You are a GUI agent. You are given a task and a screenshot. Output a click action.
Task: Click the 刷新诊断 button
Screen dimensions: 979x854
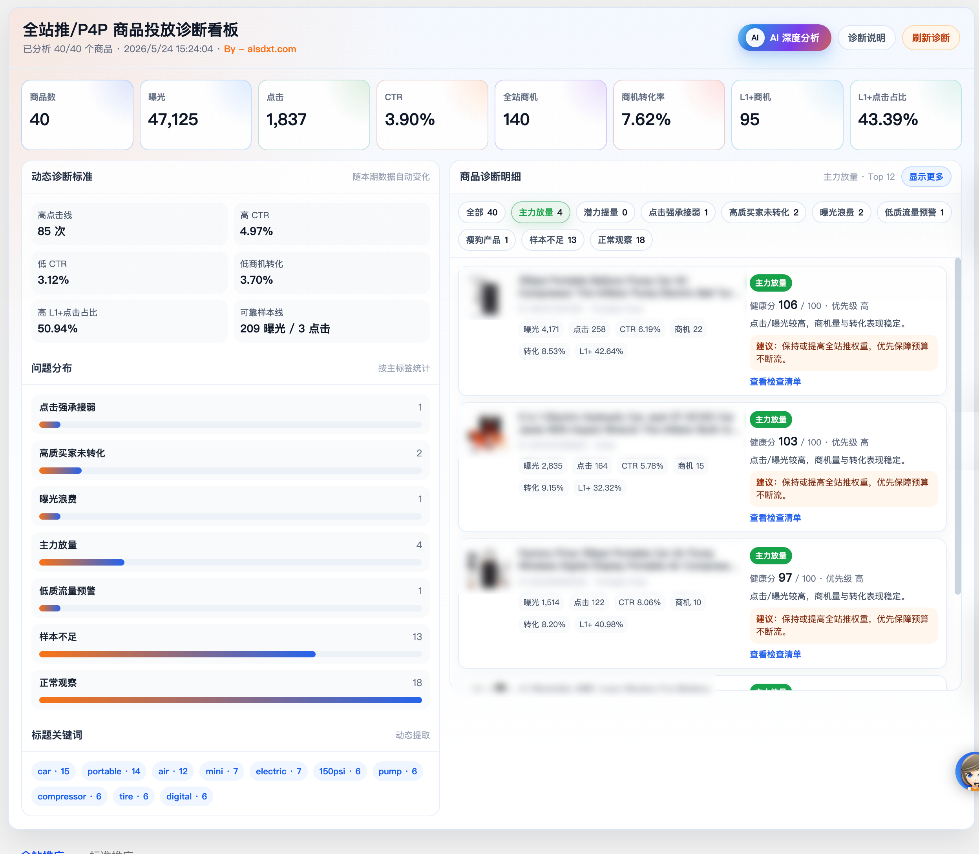pos(930,38)
